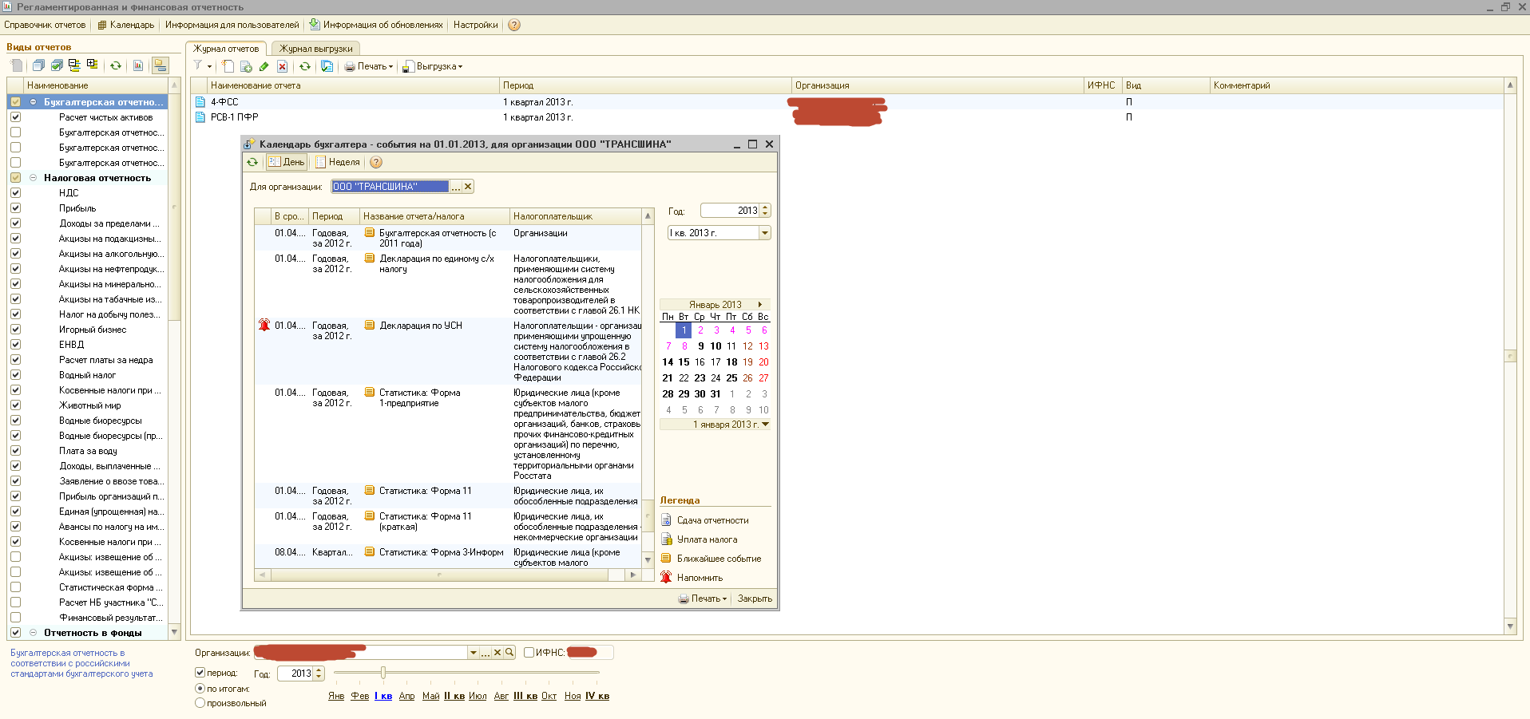This screenshot has width=1530, height=719.
Task: Click the check reports icon before Печать
Action: tap(327, 66)
